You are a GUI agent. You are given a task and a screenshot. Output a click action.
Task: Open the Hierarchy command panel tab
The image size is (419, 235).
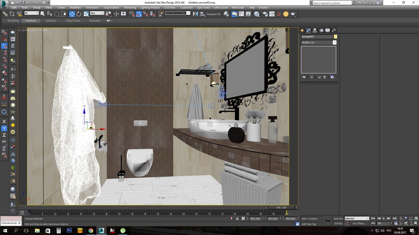[315, 30]
